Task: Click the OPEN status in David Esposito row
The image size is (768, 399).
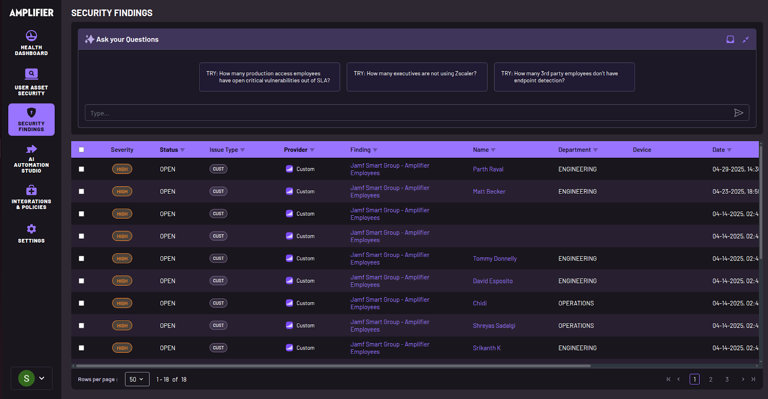Action: 168,281
